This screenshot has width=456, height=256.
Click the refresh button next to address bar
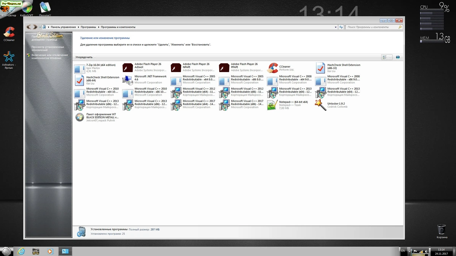click(341, 27)
